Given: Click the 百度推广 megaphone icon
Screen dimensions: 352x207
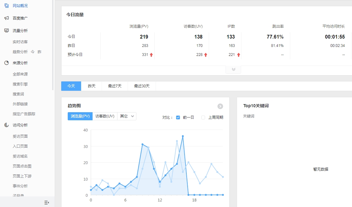Looking at the screenshot, I should pos(7,18).
